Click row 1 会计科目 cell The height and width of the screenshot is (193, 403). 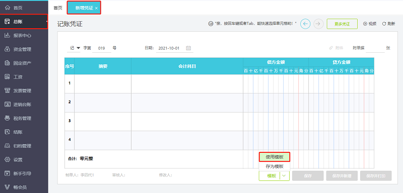pos(187,83)
